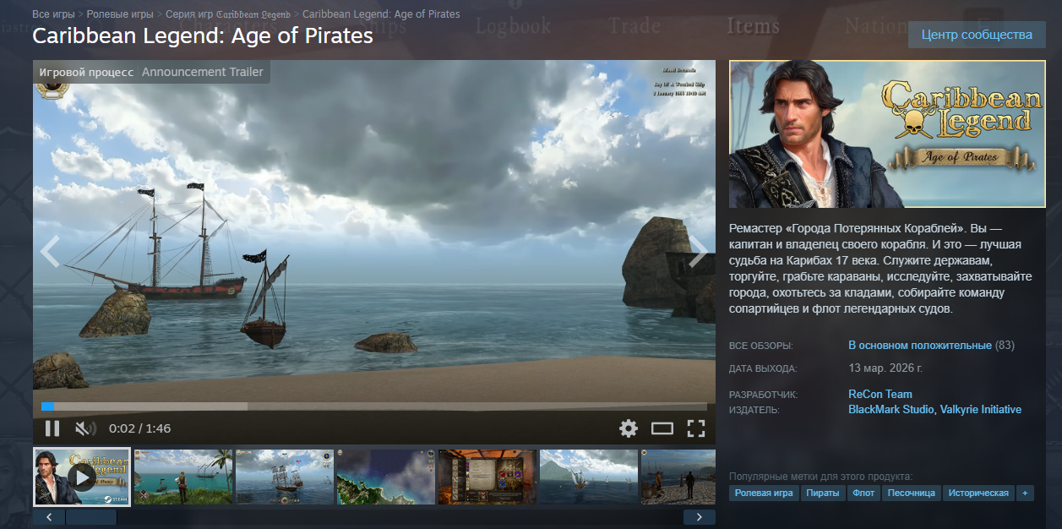Image resolution: width=1062 pixels, height=529 pixels.
Task: Open the Announcement Trailer thumbnail
Action: click(82, 477)
